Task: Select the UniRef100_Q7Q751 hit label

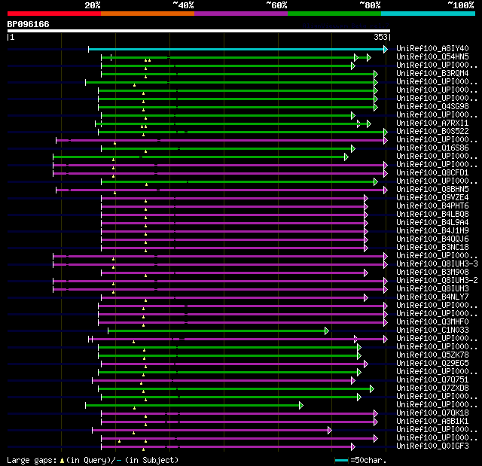Action: click(x=432, y=380)
